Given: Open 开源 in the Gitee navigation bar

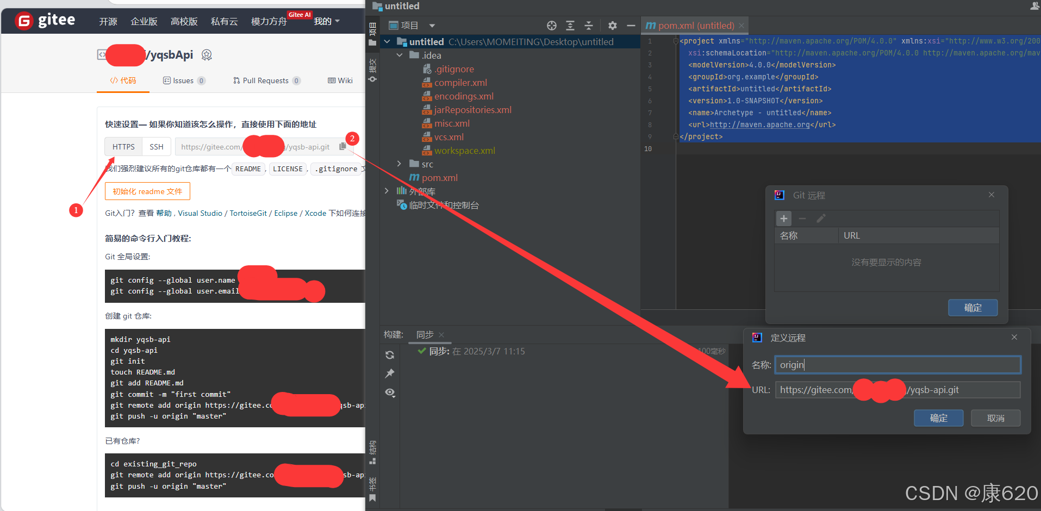Looking at the screenshot, I should 108,21.
